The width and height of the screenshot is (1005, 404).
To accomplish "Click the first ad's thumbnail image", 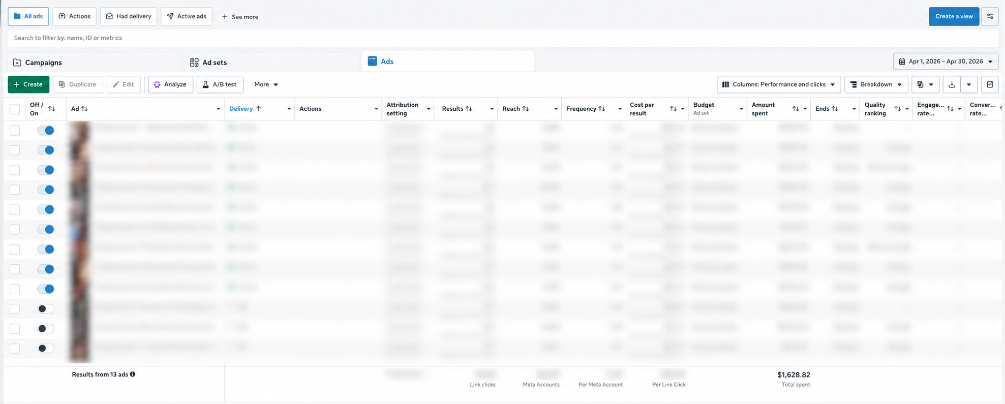I will click(80, 130).
